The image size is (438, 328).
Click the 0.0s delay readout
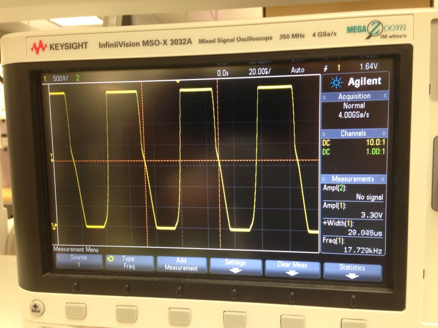[x=223, y=73]
